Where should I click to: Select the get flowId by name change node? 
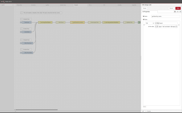pyautogui.click(x=78, y=22)
